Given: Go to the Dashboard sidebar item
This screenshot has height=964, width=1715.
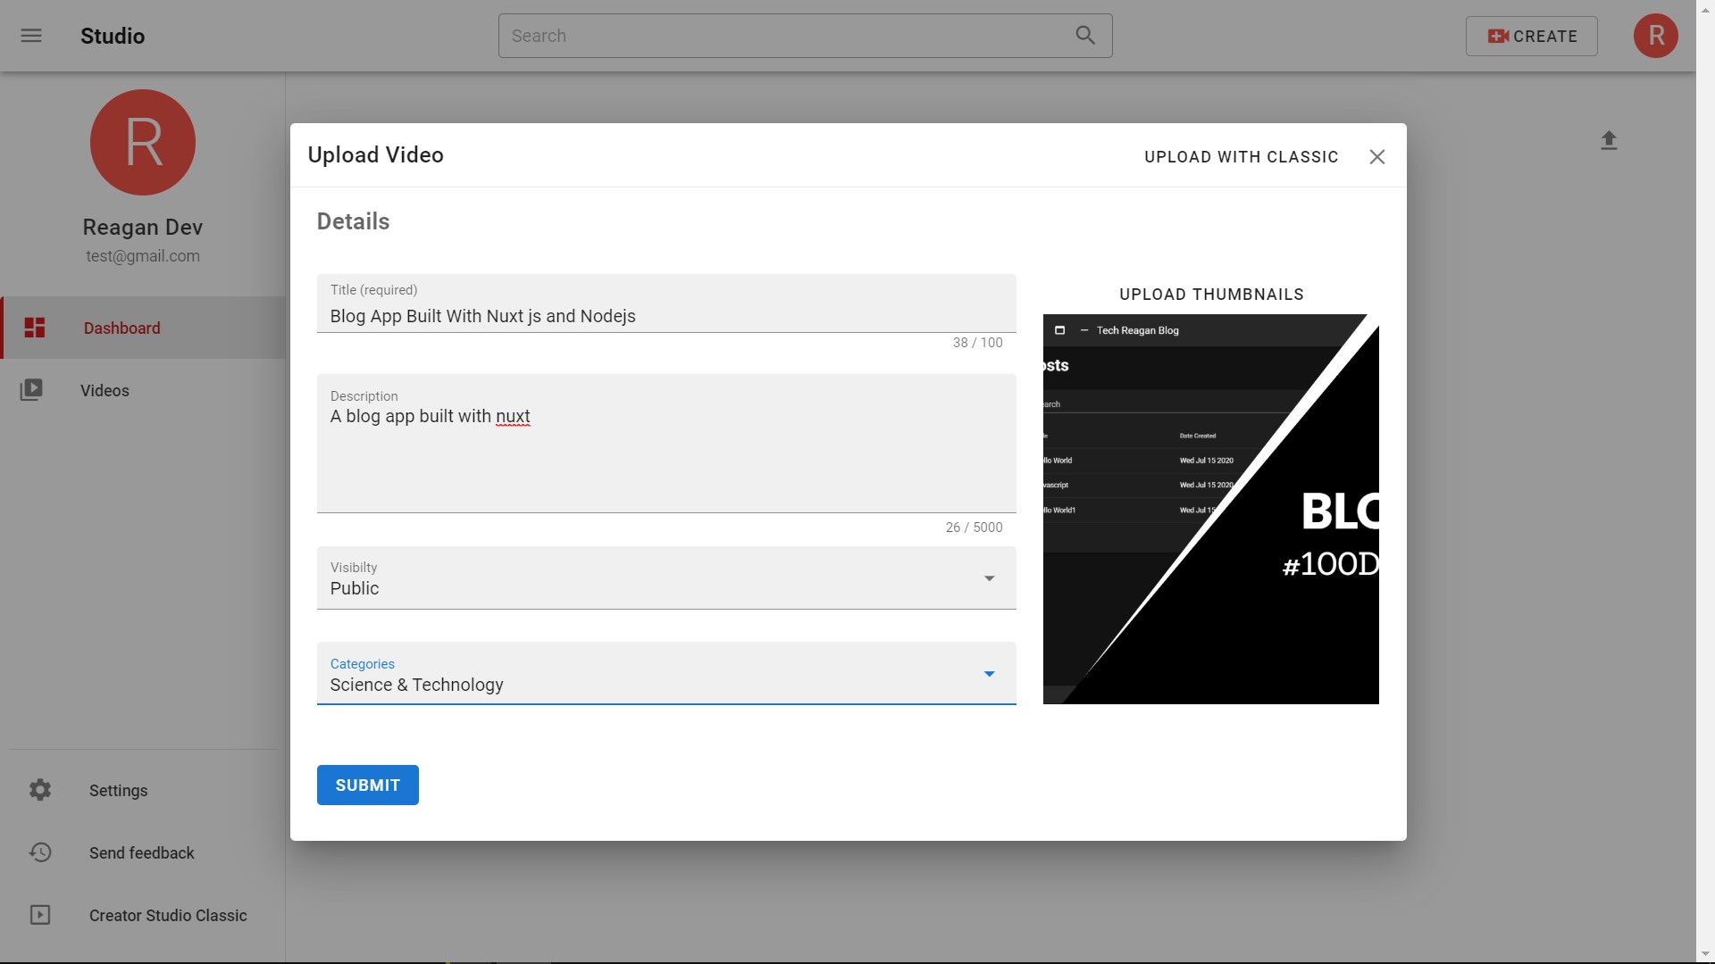Looking at the screenshot, I should point(122,328).
